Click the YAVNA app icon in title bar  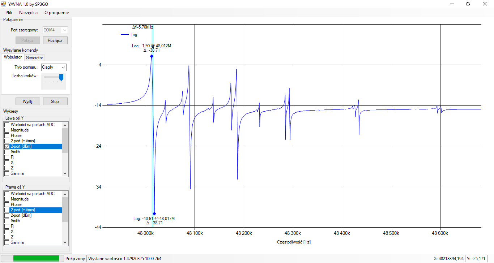[4, 4]
